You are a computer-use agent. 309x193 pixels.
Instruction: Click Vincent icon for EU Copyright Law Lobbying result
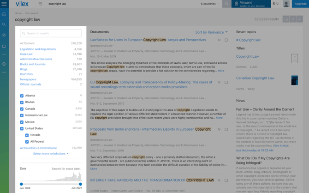(219, 82)
